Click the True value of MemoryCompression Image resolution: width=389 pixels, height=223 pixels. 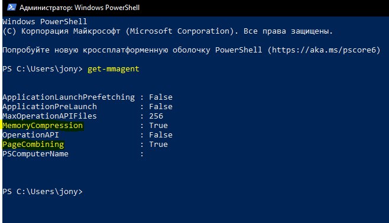[x=158, y=126]
